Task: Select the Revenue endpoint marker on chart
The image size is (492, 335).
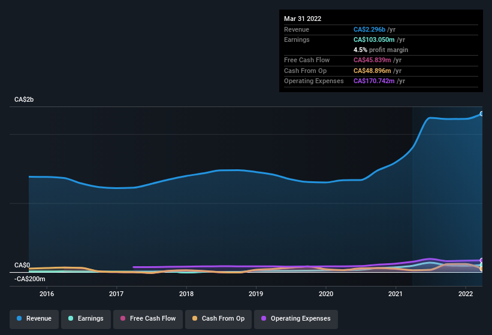Action: pos(481,114)
